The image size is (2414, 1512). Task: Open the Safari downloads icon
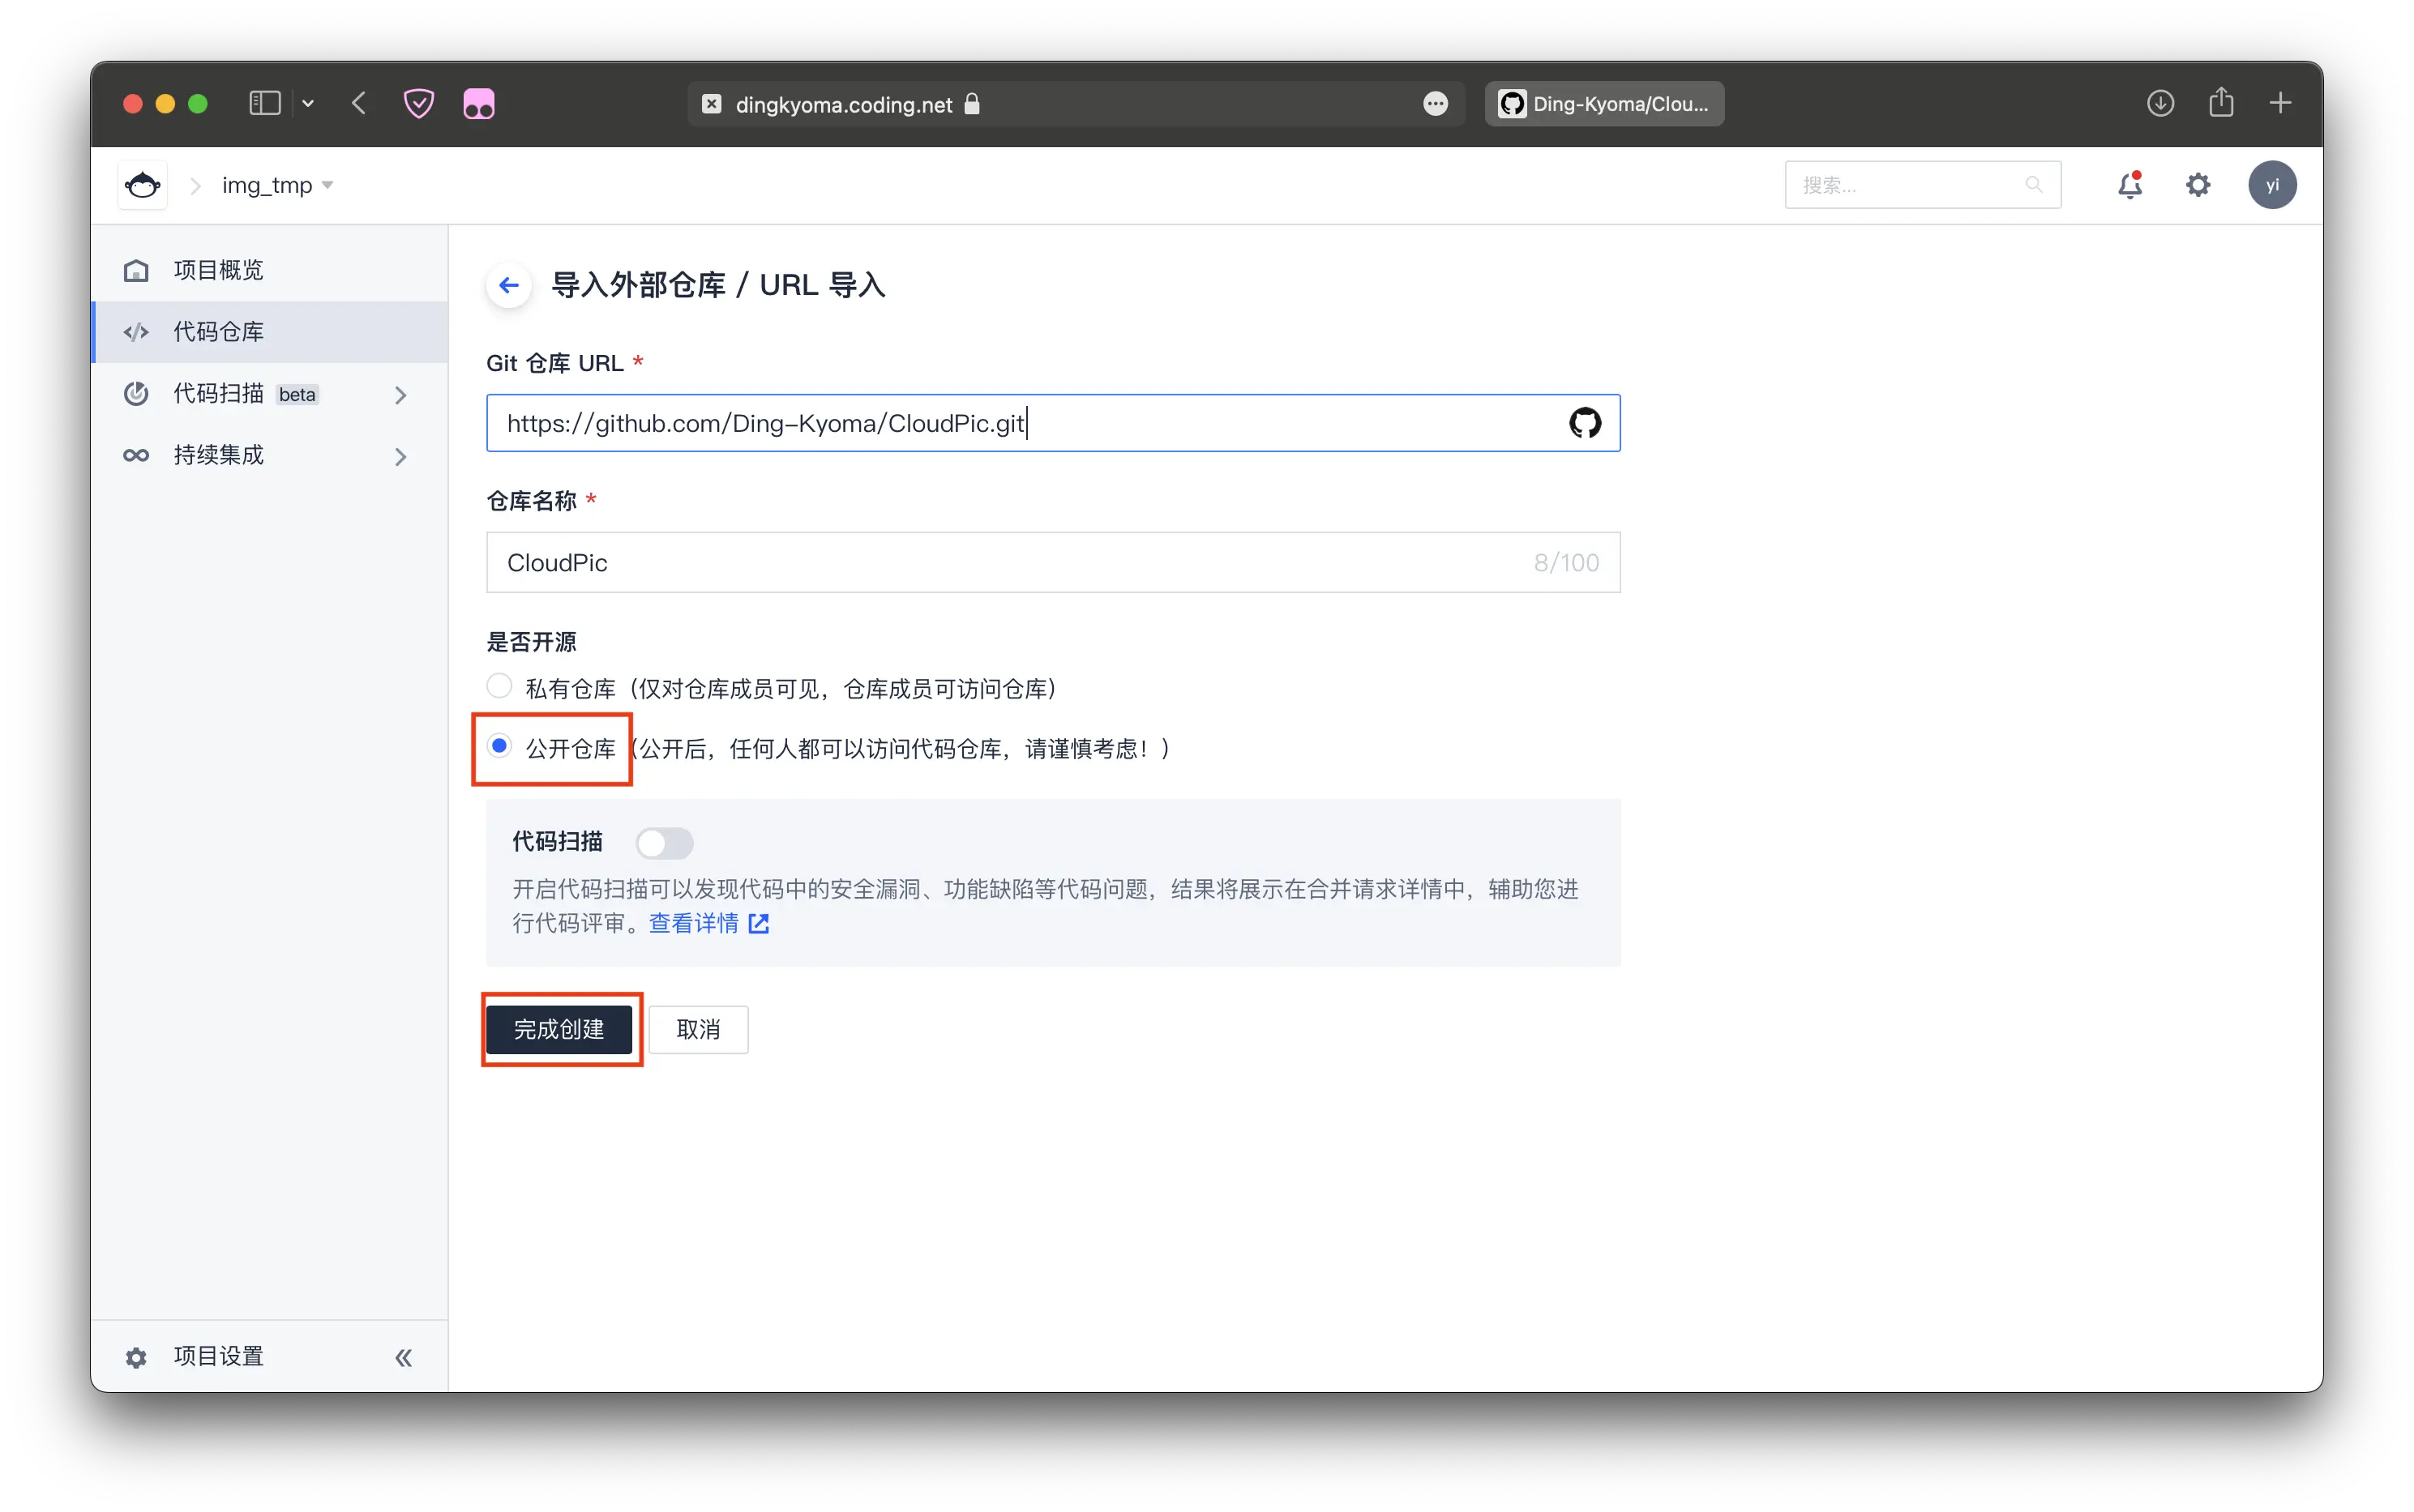tap(2160, 103)
